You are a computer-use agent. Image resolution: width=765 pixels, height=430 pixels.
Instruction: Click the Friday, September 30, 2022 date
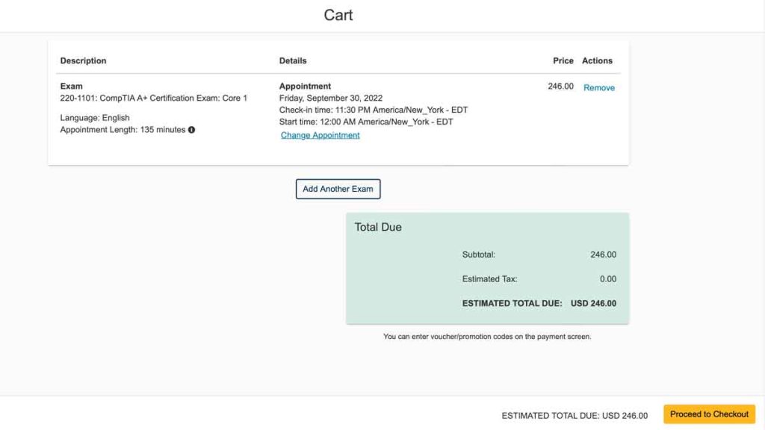click(x=330, y=99)
